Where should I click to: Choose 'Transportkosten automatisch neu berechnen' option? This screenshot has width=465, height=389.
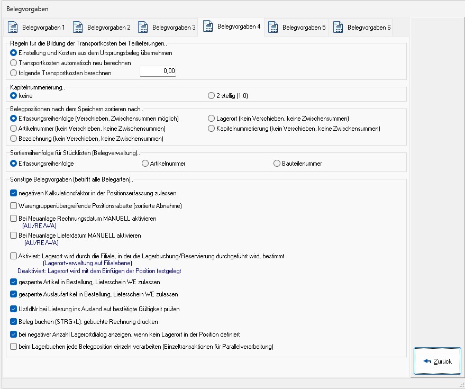click(x=70, y=63)
